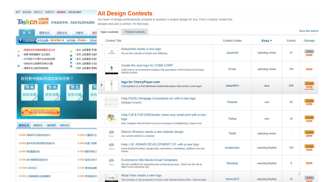325x182 pixels.
Task: Click the Taskcn.com logo
Action: pyautogui.click(x=33, y=22)
